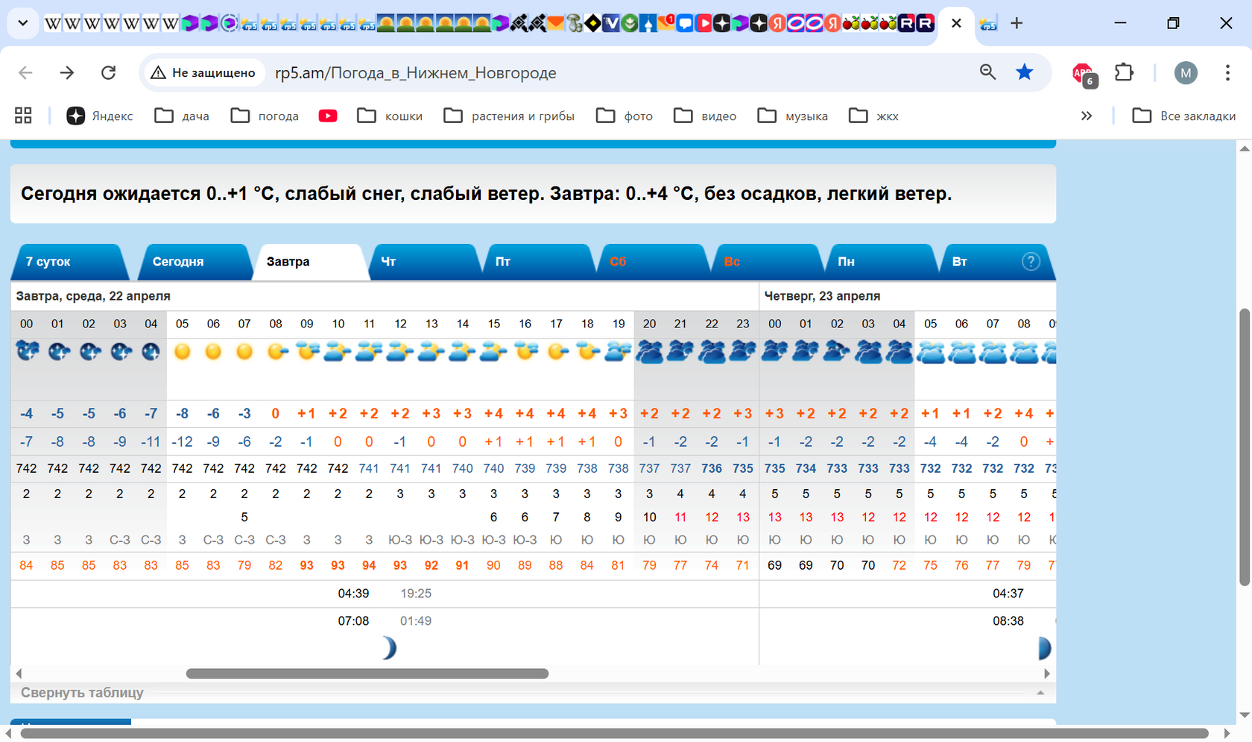Expand hidden bookmarks with double chevron
1252x742 pixels.
point(1087,116)
